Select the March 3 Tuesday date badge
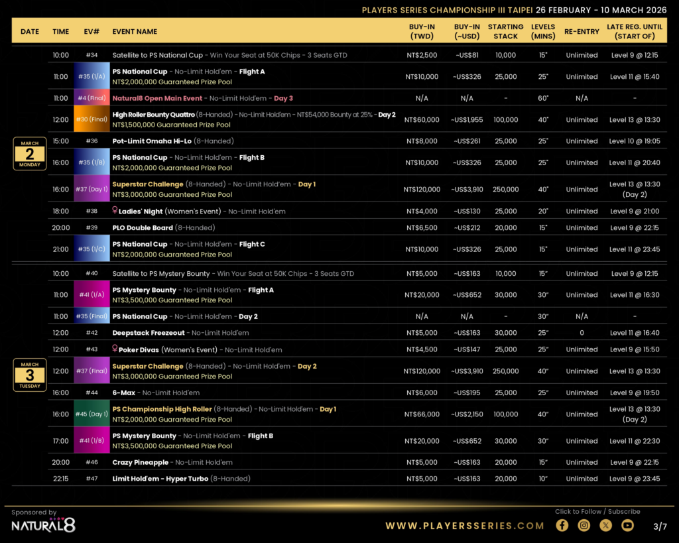This screenshot has width=679, height=543. pyautogui.click(x=30, y=375)
